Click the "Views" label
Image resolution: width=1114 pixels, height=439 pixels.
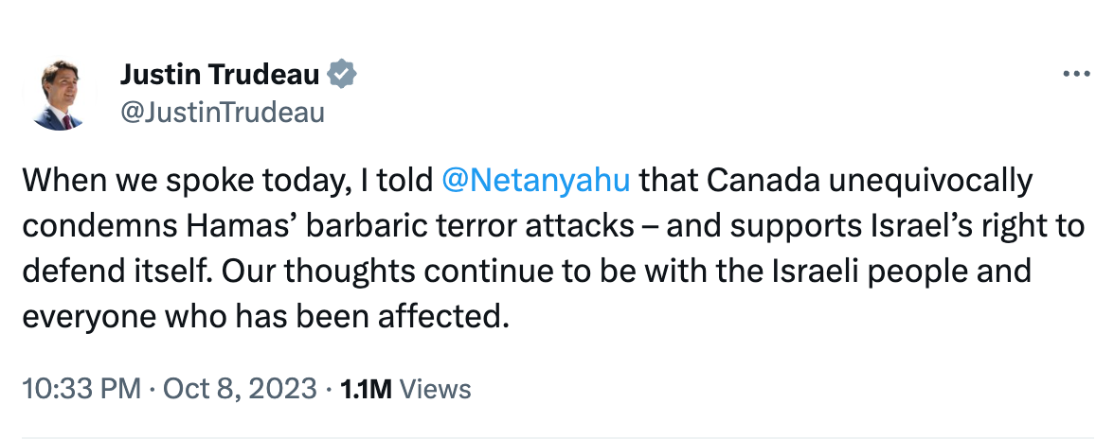point(436,388)
